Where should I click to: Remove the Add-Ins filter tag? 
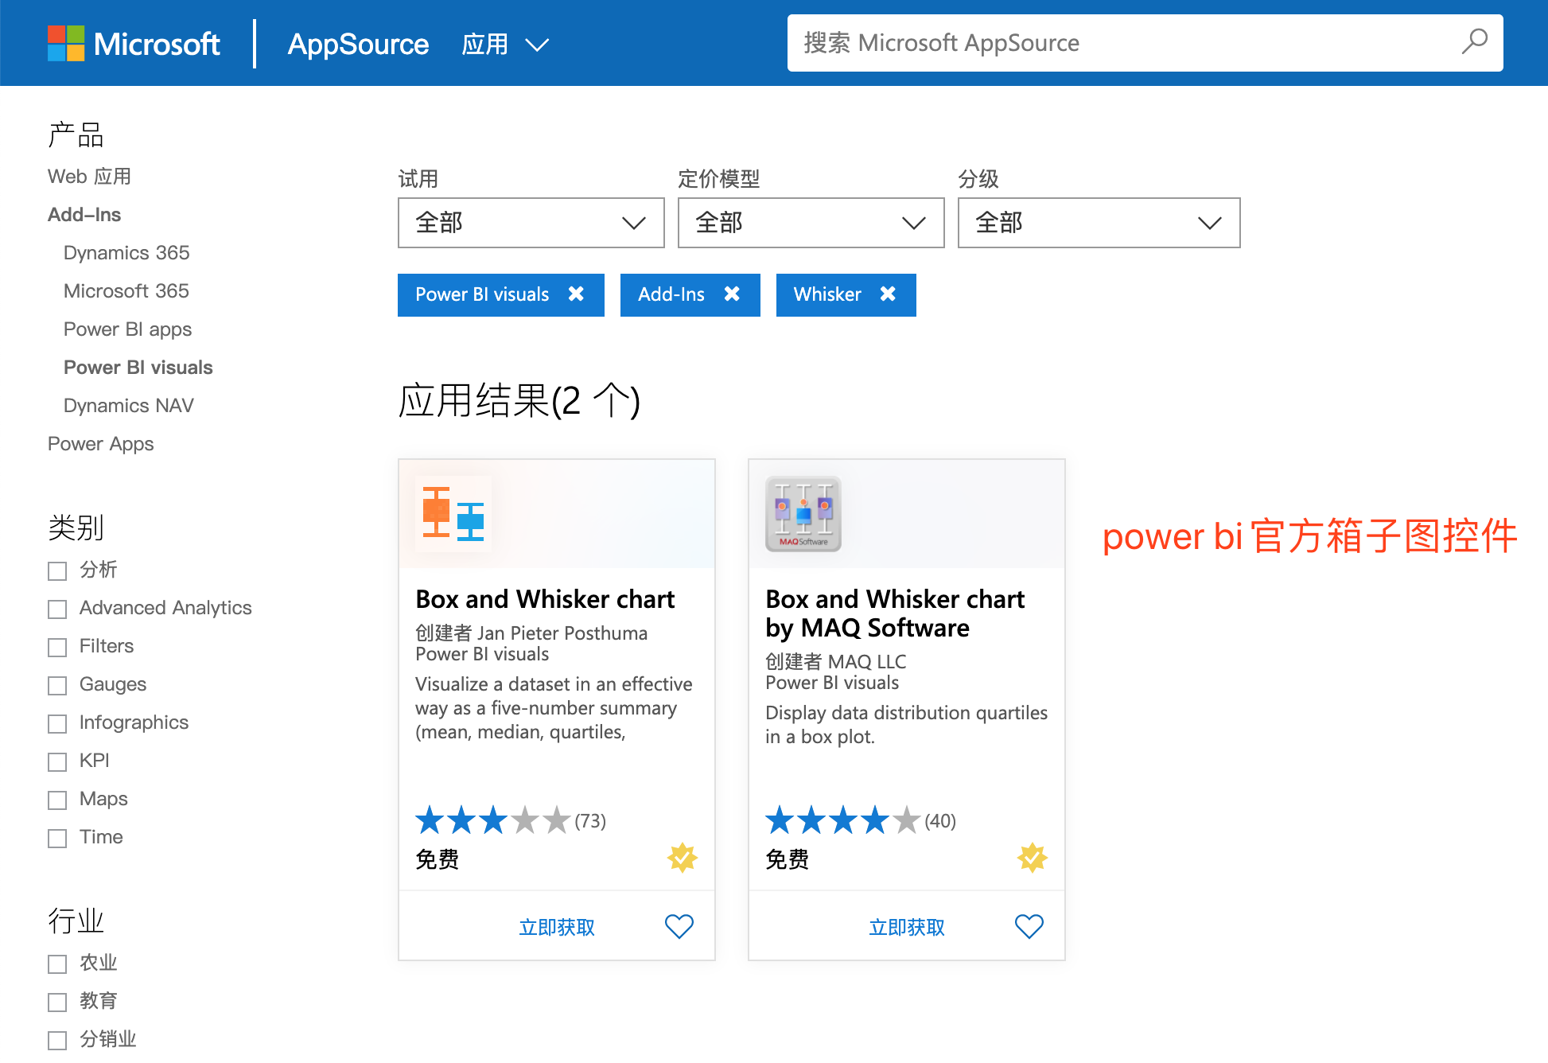point(732,294)
